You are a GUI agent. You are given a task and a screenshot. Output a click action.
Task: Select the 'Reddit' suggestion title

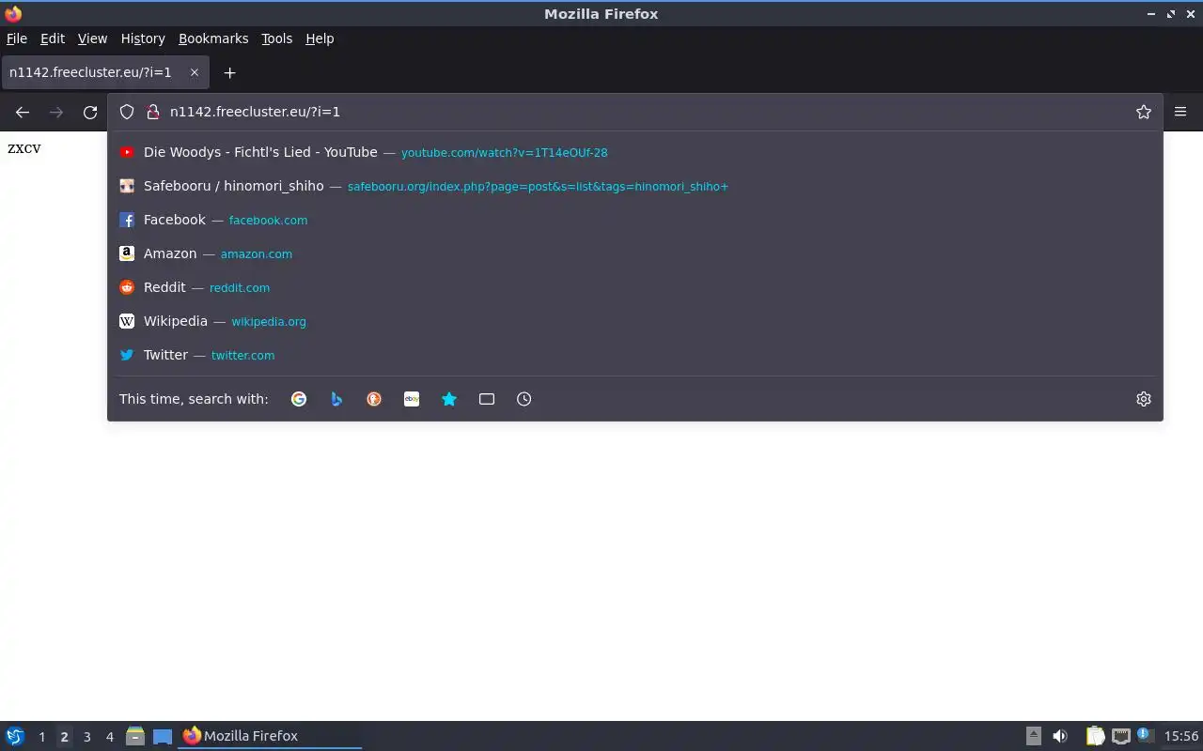tap(164, 287)
